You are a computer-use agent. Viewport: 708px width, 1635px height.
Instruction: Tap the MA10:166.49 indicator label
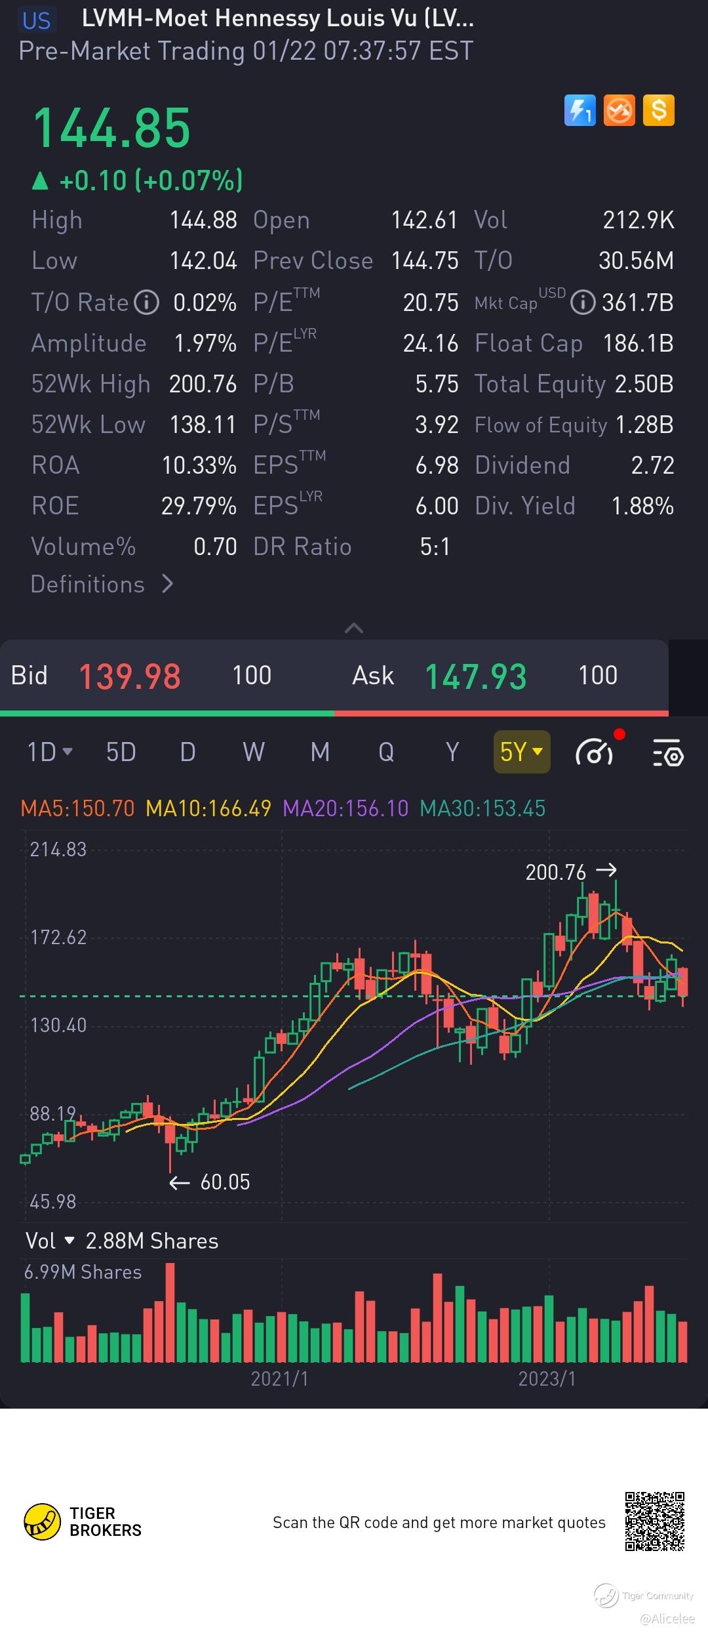pyautogui.click(x=208, y=808)
